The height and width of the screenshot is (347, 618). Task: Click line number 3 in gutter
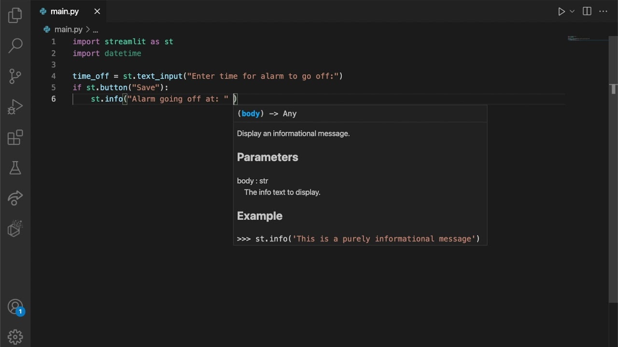coord(54,65)
